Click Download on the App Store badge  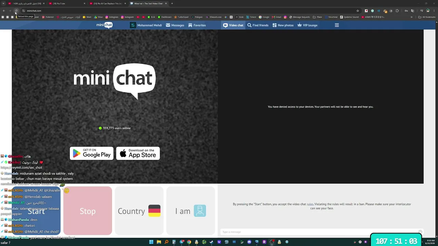138,153
